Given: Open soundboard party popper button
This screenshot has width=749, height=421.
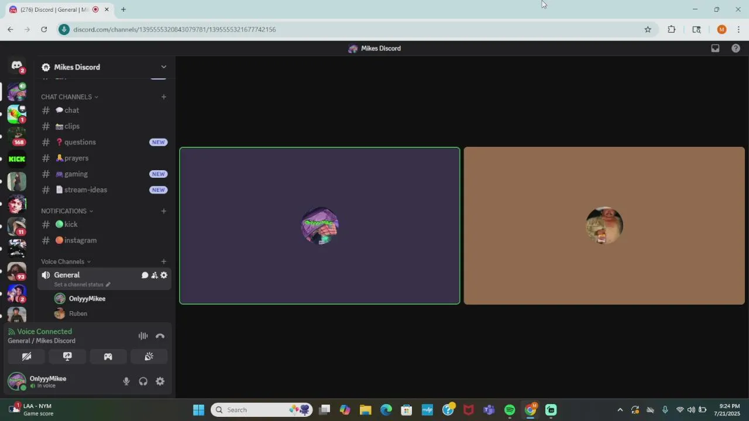Looking at the screenshot, I should [149, 357].
